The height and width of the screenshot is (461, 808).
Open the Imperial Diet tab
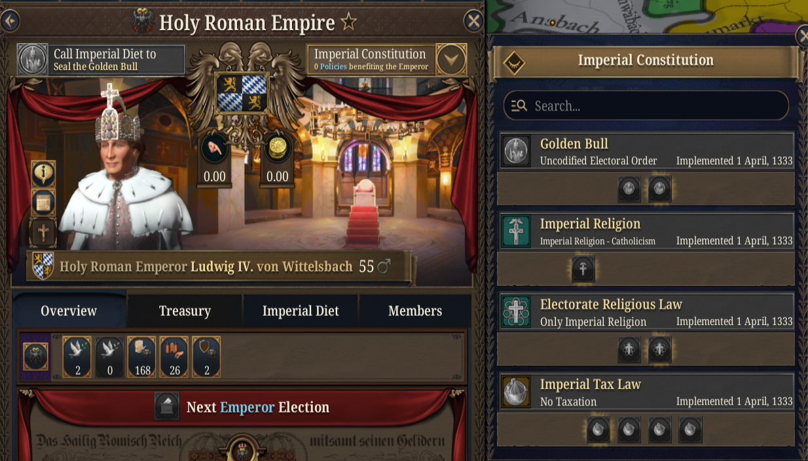(301, 311)
